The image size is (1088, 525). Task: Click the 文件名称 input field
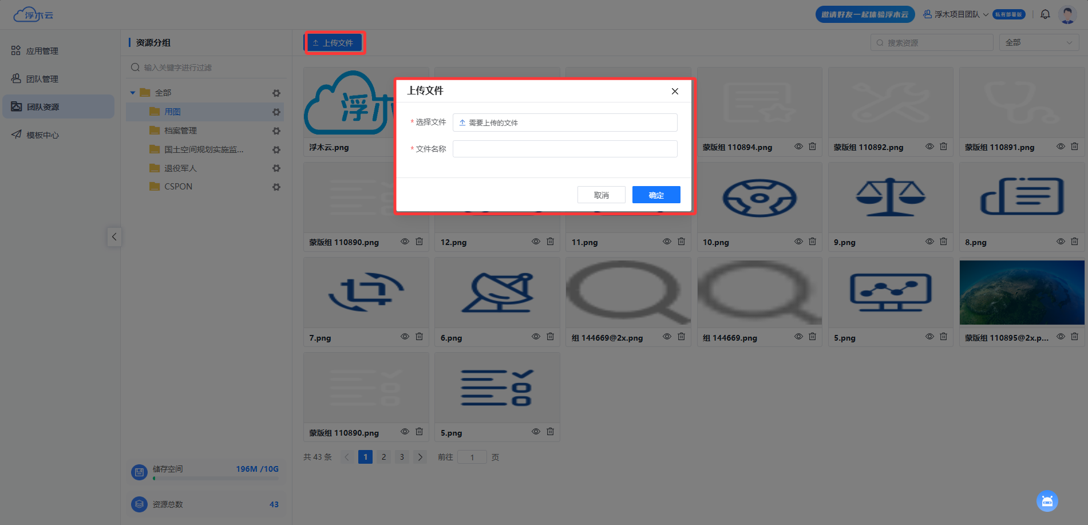click(564, 149)
